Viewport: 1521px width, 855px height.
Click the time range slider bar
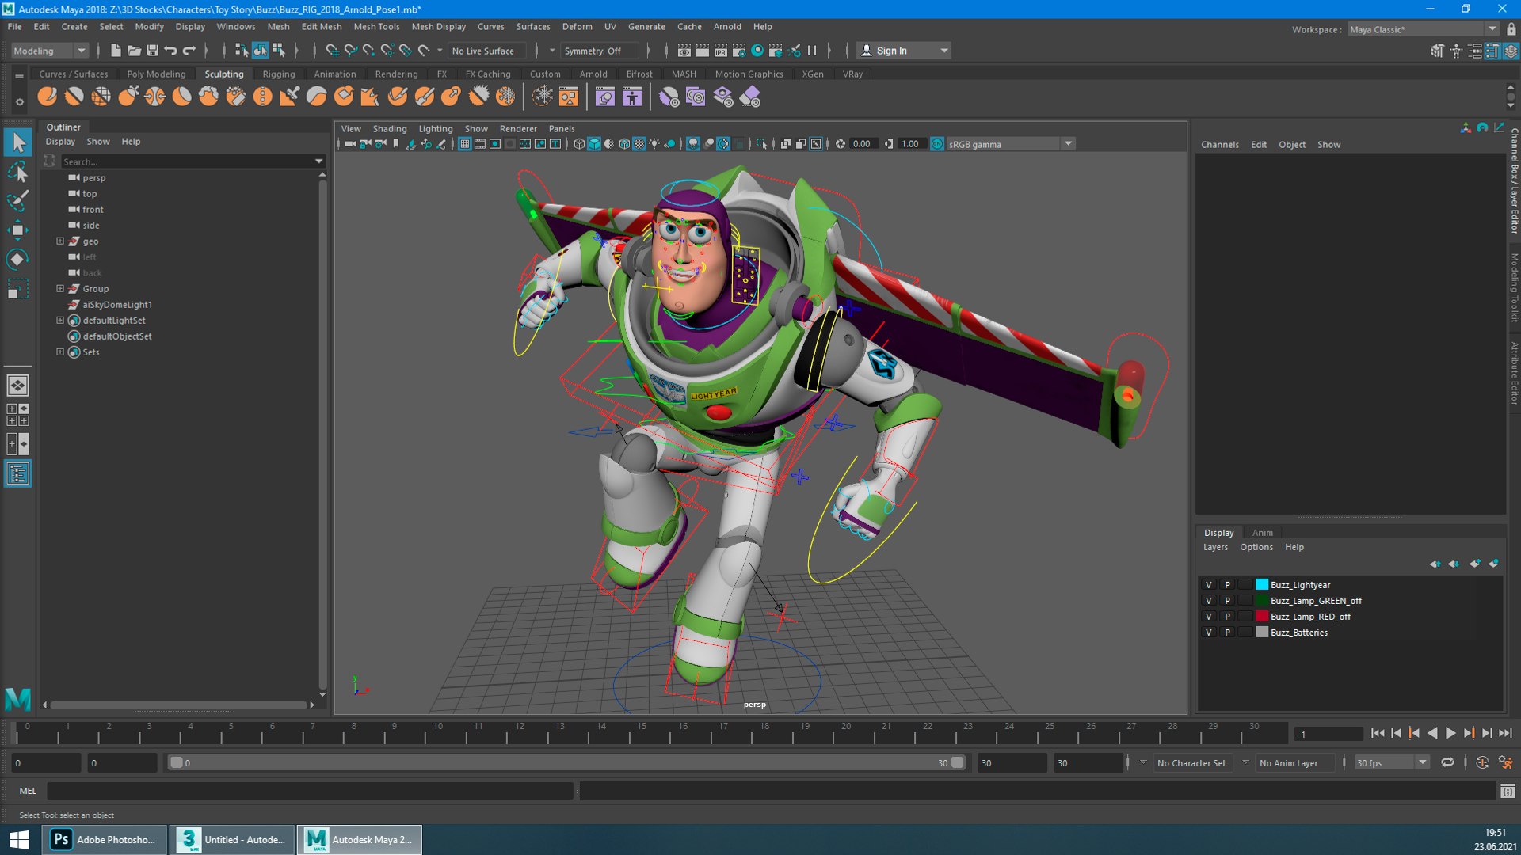click(566, 763)
